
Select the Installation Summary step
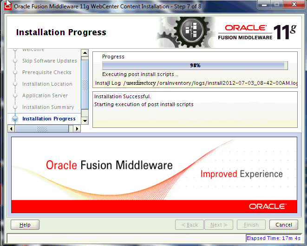pyautogui.click(x=48, y=107)
